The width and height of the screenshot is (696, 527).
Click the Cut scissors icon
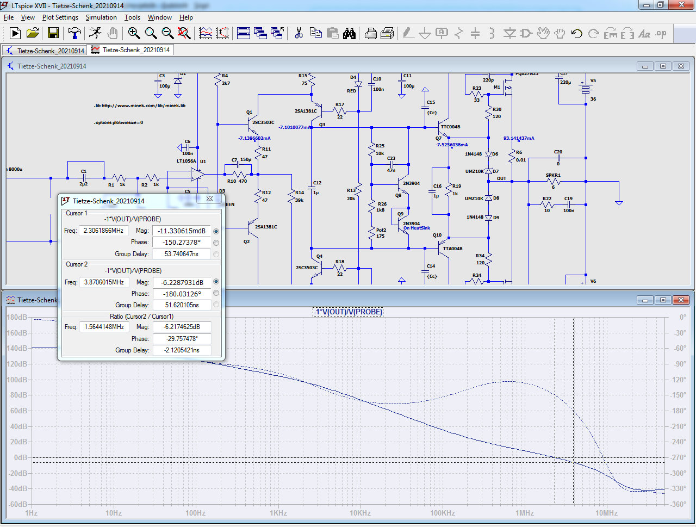(x=299, y=33)
